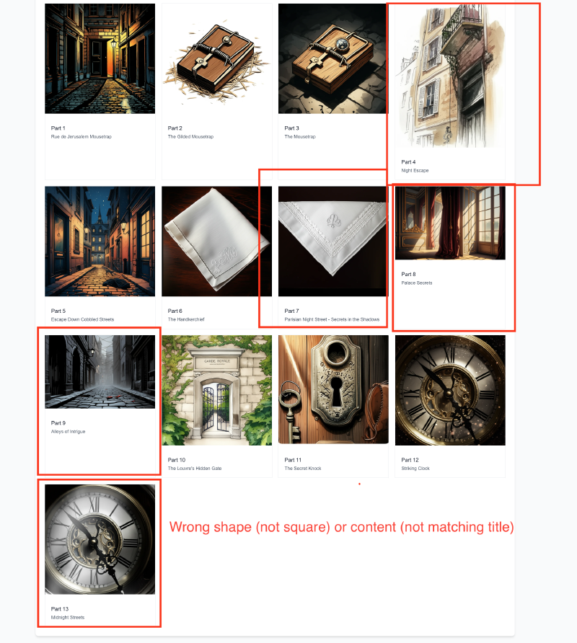577x643 pixels.
Task: Select the Part 2 Gilded Mousetrap image
Action: point(216,58)
